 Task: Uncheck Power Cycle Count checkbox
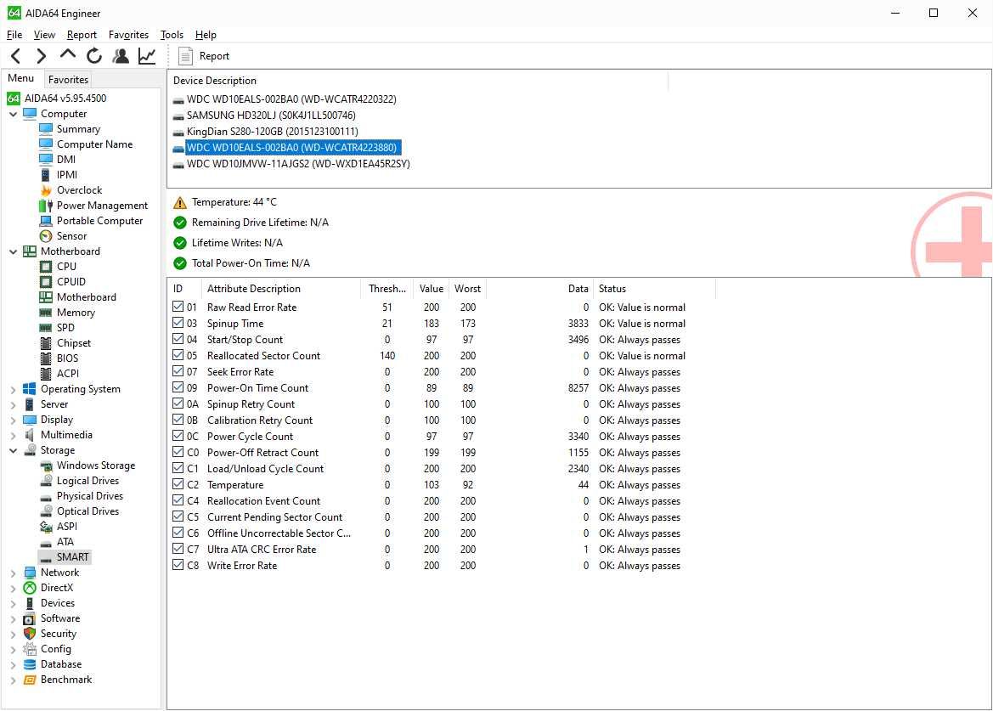coord(178,436)
